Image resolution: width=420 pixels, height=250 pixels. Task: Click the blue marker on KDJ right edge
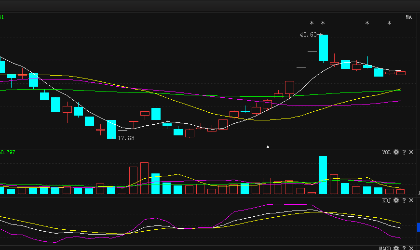point(418,227)
